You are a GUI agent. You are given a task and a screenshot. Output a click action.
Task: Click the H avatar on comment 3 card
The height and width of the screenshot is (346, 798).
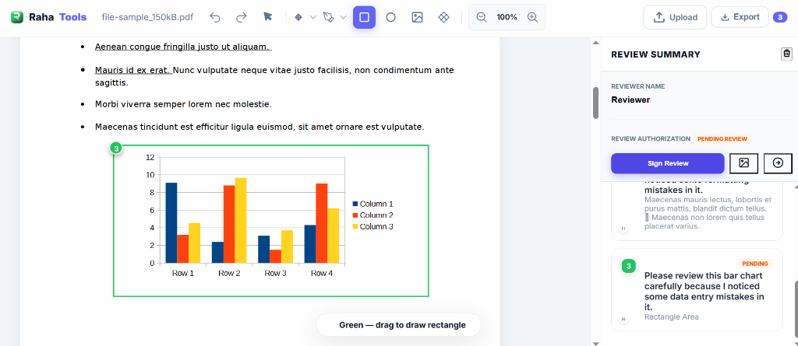pos(623,319)
